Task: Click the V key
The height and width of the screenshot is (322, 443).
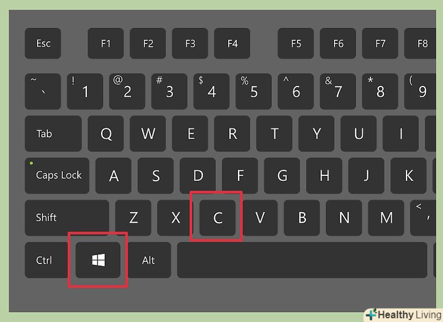Action: pos(260,218)
